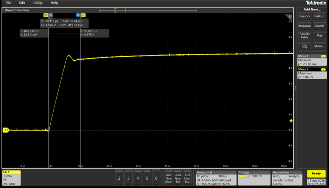
Task: Add a new Callout annotation
Action: (x=319, y=16)
